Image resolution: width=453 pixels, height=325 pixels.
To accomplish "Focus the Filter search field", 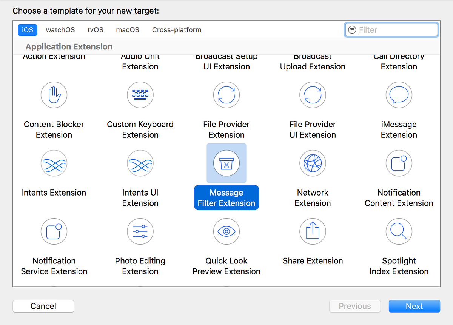I will (x=391, y=30).
